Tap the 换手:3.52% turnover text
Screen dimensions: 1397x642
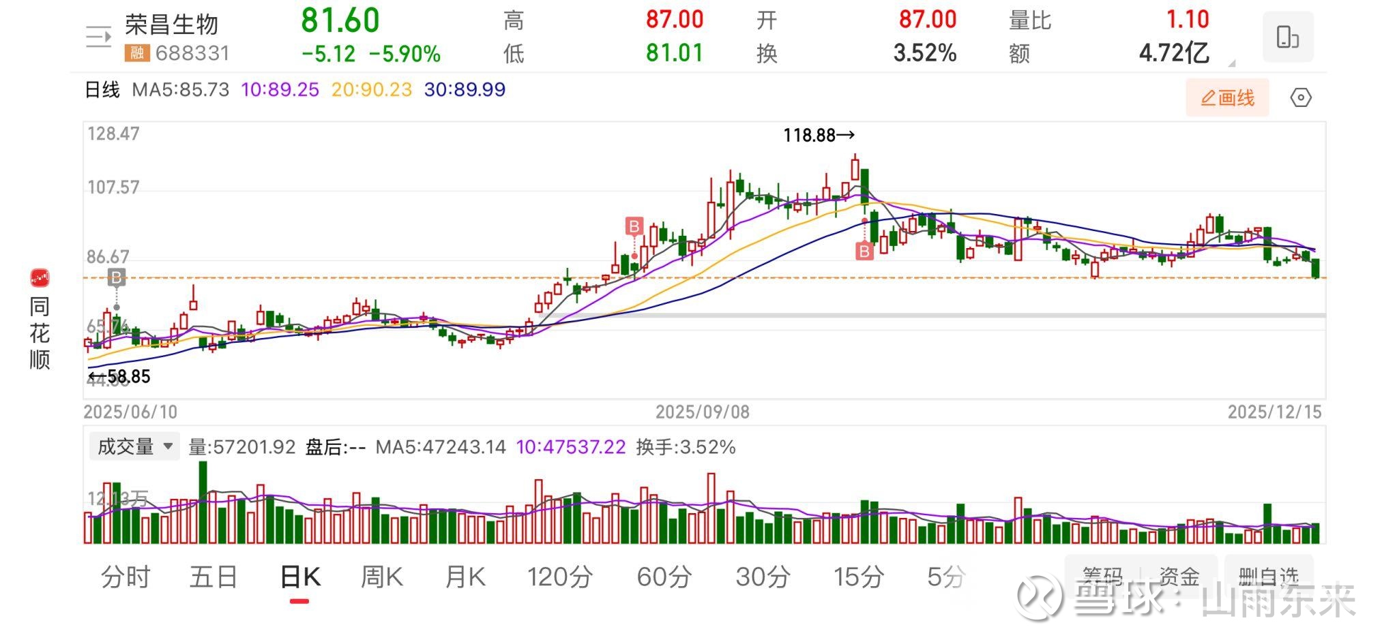686,447
